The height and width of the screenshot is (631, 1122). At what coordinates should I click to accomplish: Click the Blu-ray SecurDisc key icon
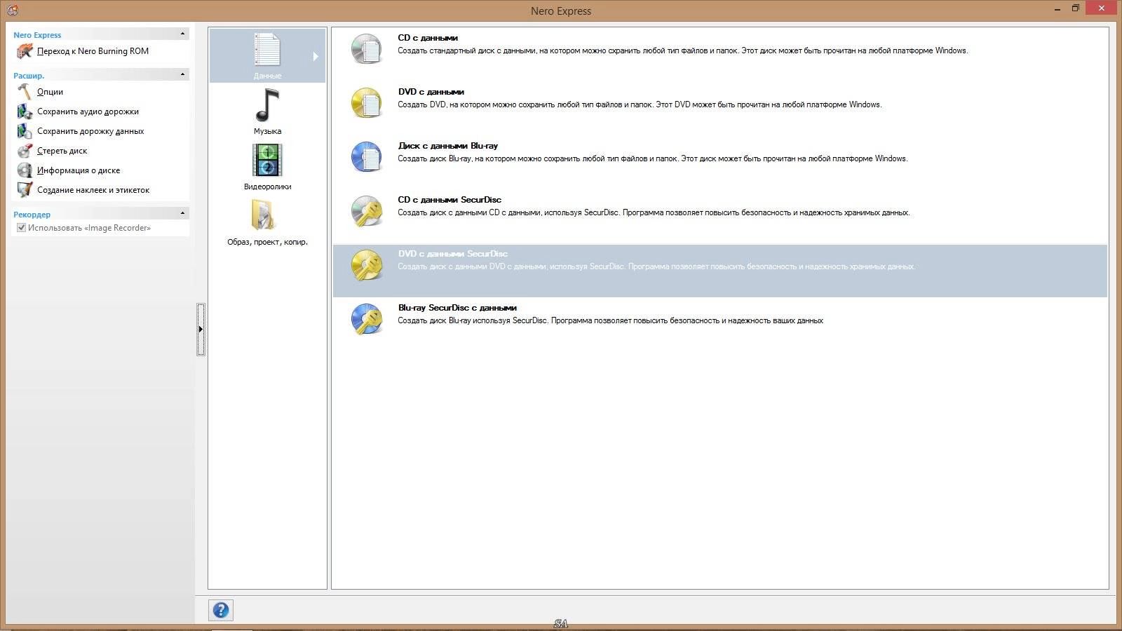(x=366, y=318)
